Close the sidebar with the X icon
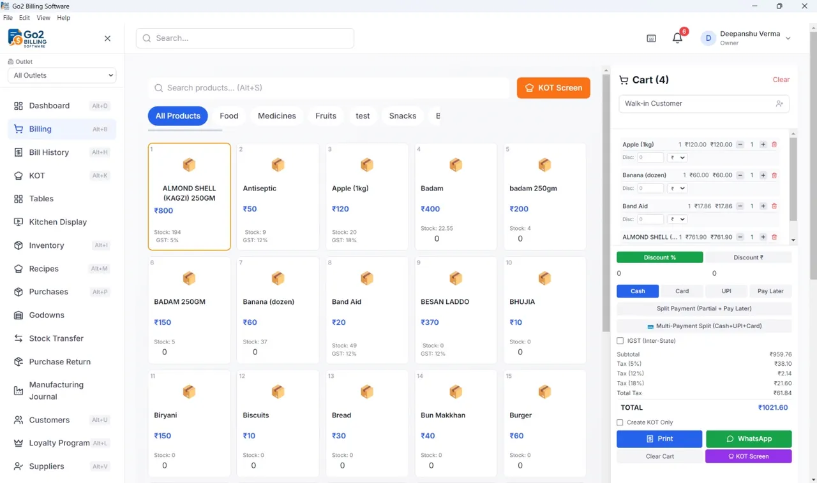Image resolution: width=817 pixels, height=483 pixels. (x=107, y=38)
